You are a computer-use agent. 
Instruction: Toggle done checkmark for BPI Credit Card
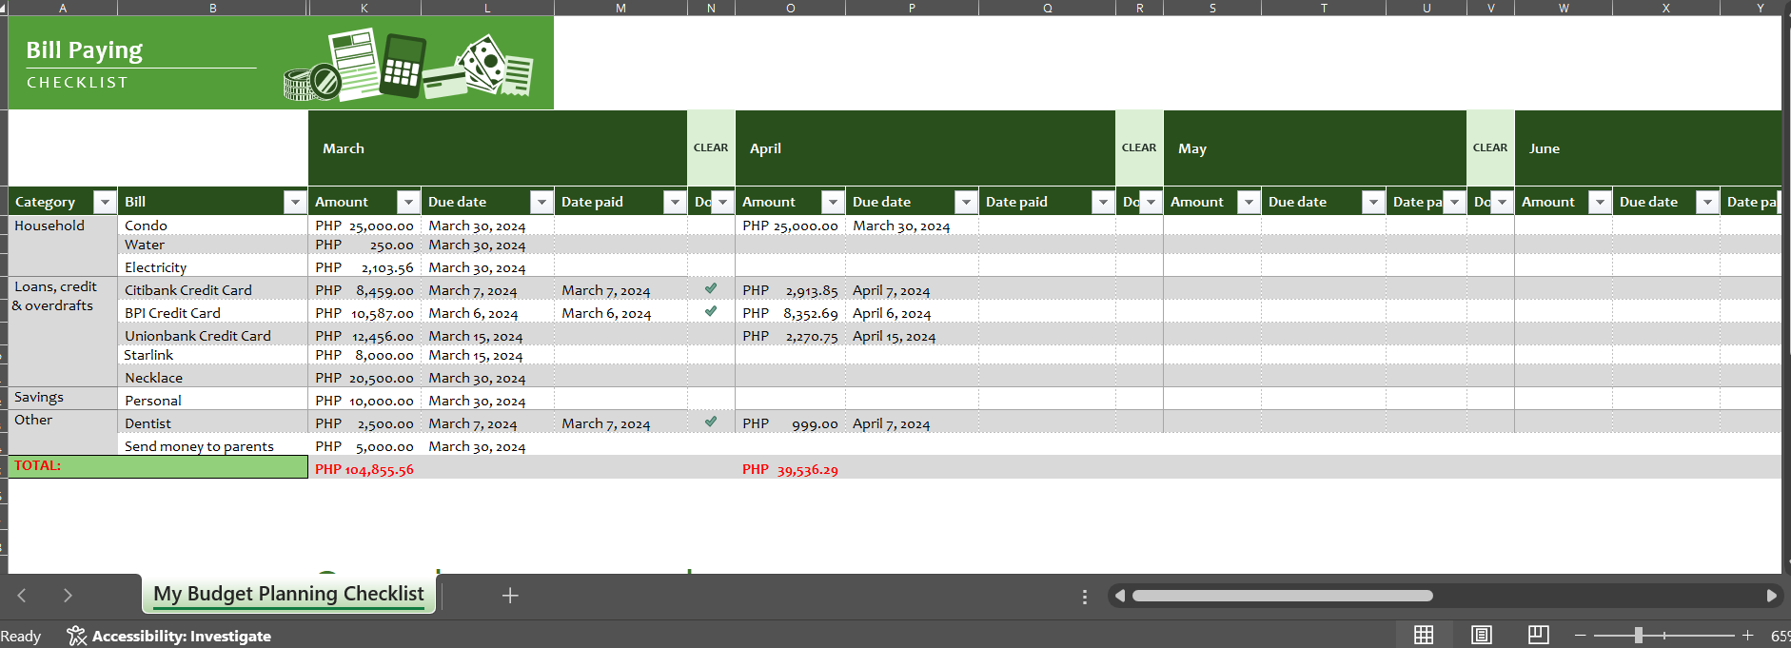click(711, 311)
